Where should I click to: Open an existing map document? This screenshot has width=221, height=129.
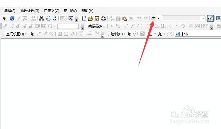point(91,18)
